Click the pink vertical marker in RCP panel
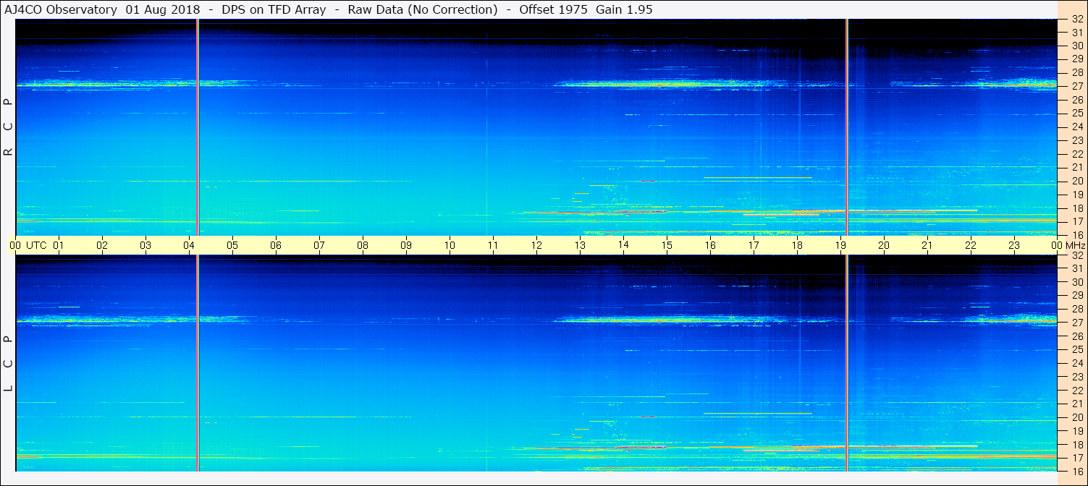This screenshot has height=486, width=1088. 198,127
